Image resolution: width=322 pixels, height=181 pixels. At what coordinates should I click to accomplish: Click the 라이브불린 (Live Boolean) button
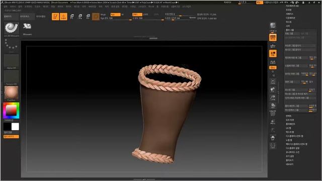click(x=41, y=17)
